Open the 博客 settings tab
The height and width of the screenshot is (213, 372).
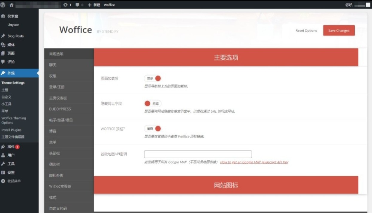click(69, 131)
